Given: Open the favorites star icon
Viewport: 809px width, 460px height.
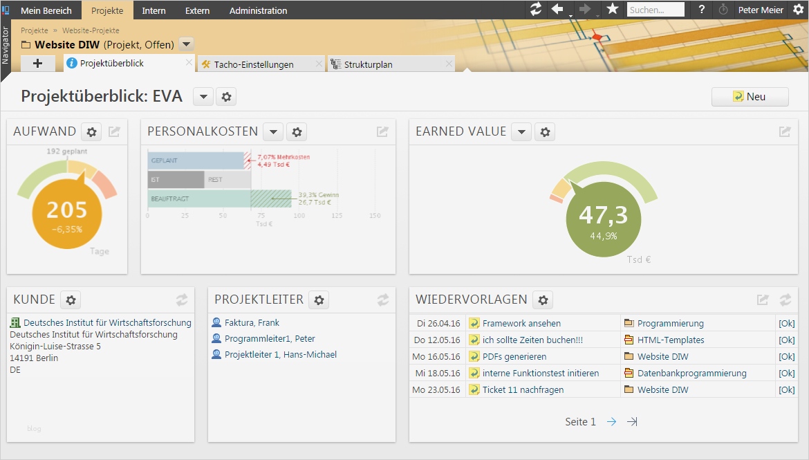Looking at the screenshot, I should (611, 10).
